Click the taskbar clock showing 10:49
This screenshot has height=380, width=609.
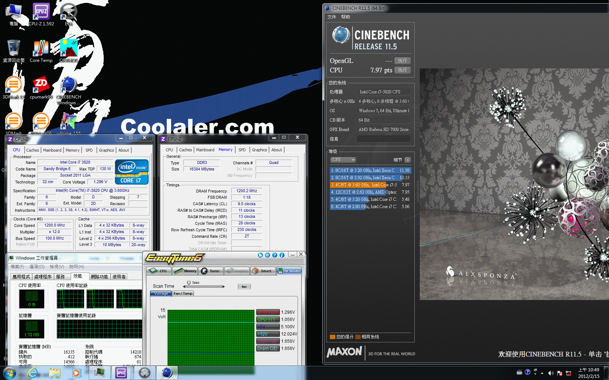589,373
